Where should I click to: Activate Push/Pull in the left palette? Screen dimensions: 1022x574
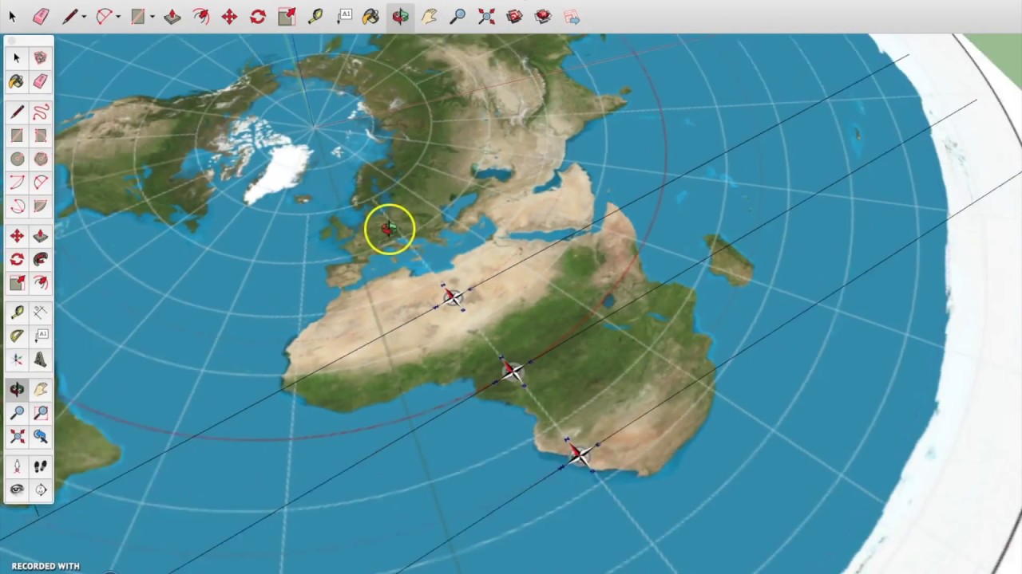[x=41, y=236]
